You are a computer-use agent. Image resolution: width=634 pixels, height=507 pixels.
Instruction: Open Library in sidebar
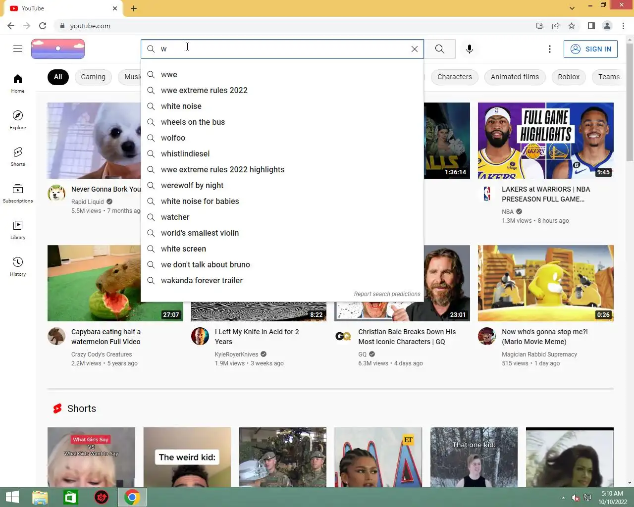point(18,230)
